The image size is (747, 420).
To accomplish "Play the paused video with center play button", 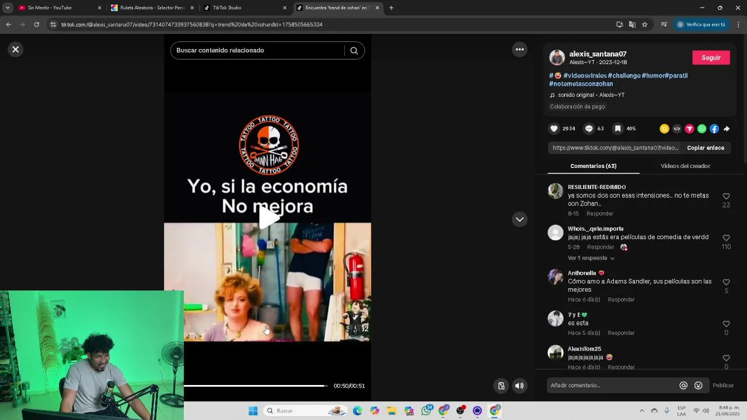I will click(268, 218).
